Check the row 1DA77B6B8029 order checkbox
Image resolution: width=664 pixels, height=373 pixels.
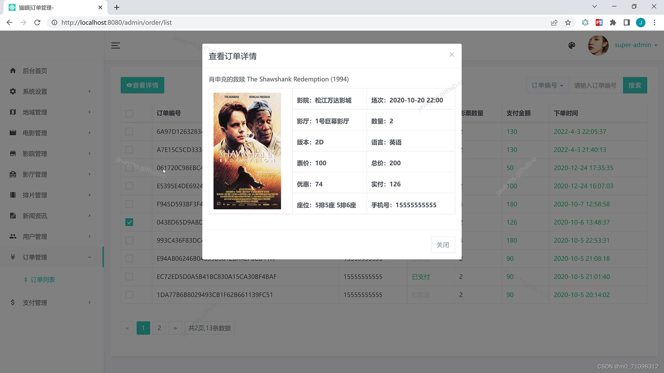click(x=129, y=295)
